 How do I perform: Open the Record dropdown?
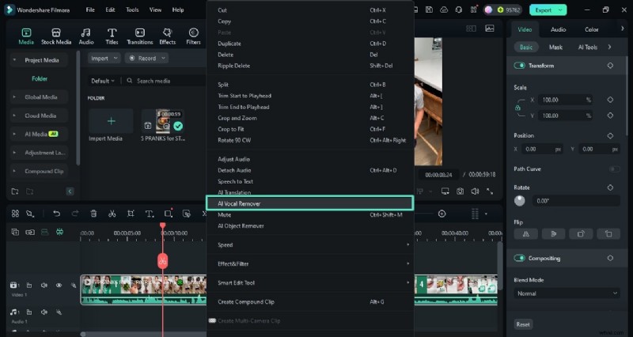coord(146,58)
